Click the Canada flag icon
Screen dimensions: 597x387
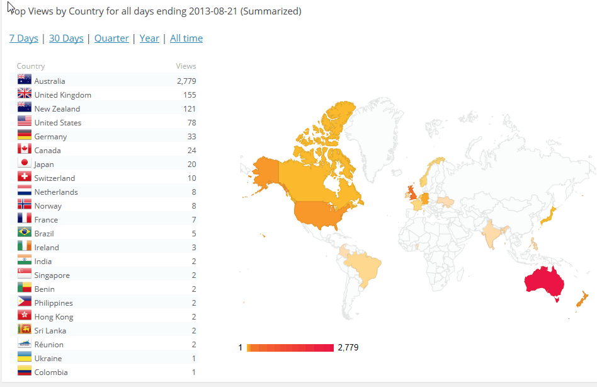point(25,149)
